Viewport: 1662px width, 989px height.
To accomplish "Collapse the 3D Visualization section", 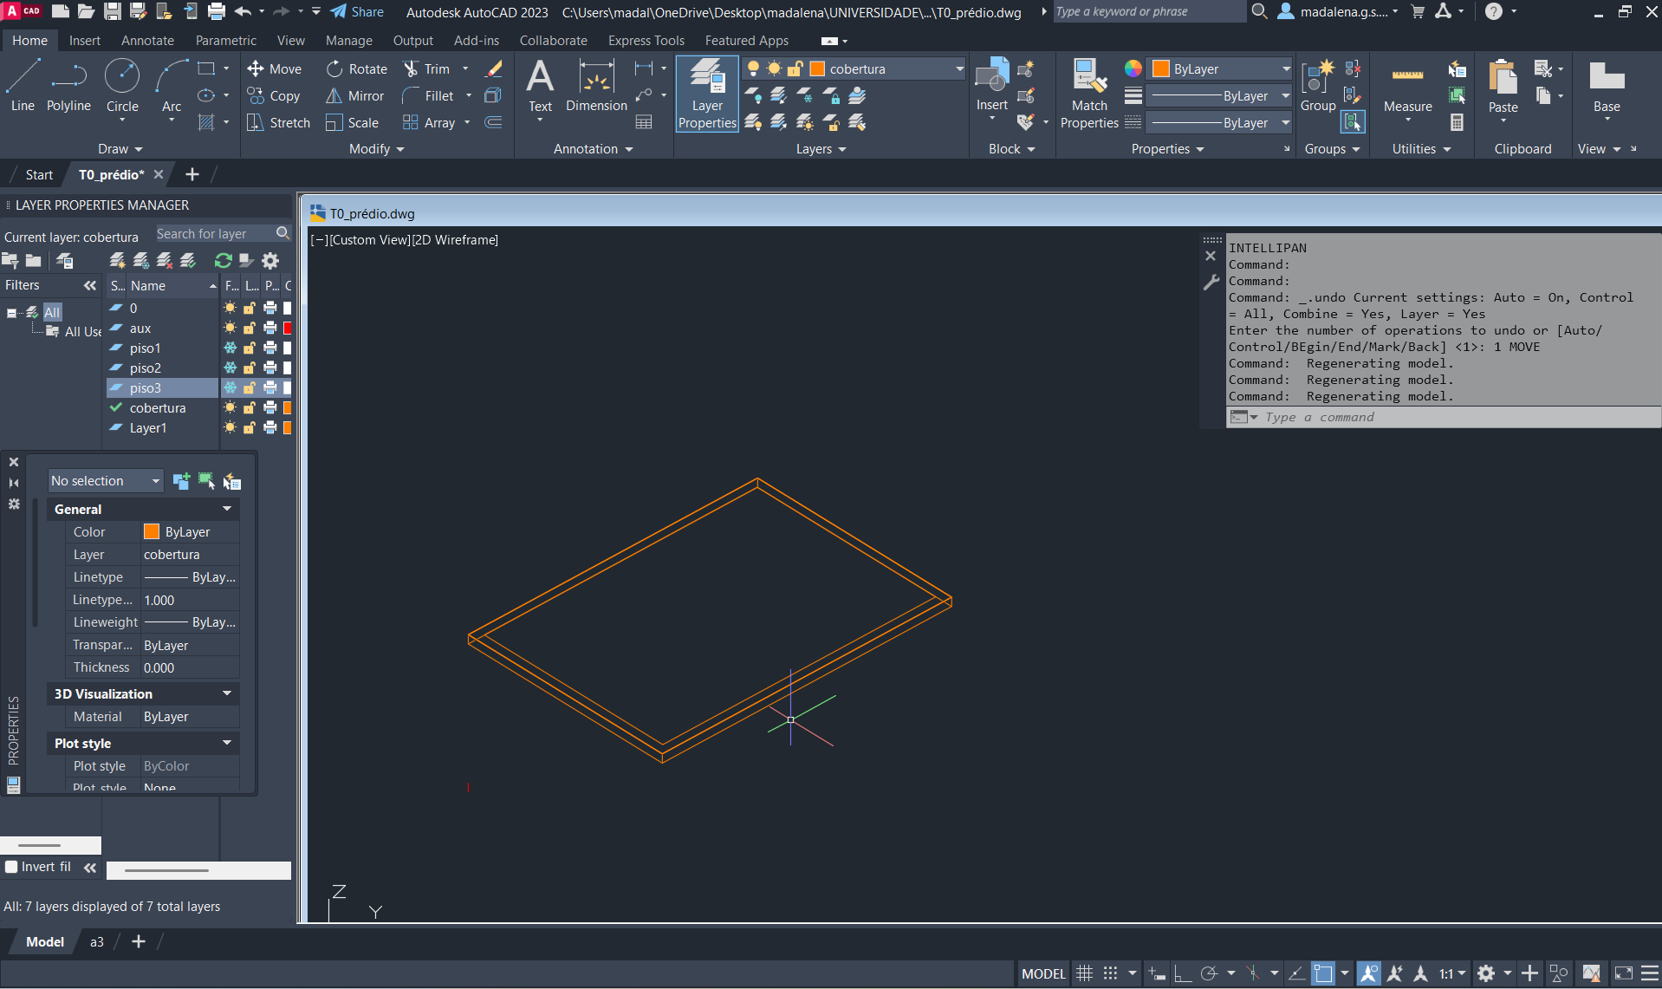I will pyautogui.click(x=227, y=694).
